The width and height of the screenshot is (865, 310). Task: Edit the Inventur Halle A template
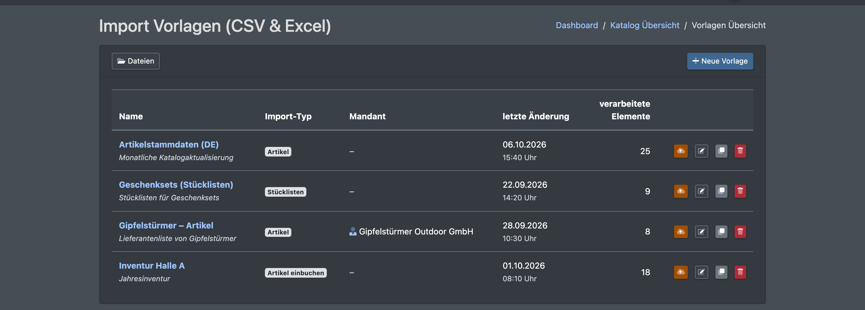(x=701, y=272)
